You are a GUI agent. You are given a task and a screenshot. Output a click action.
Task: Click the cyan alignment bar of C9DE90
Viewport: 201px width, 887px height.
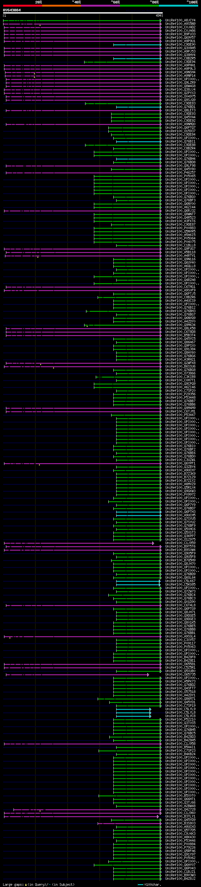pos(138,45)
